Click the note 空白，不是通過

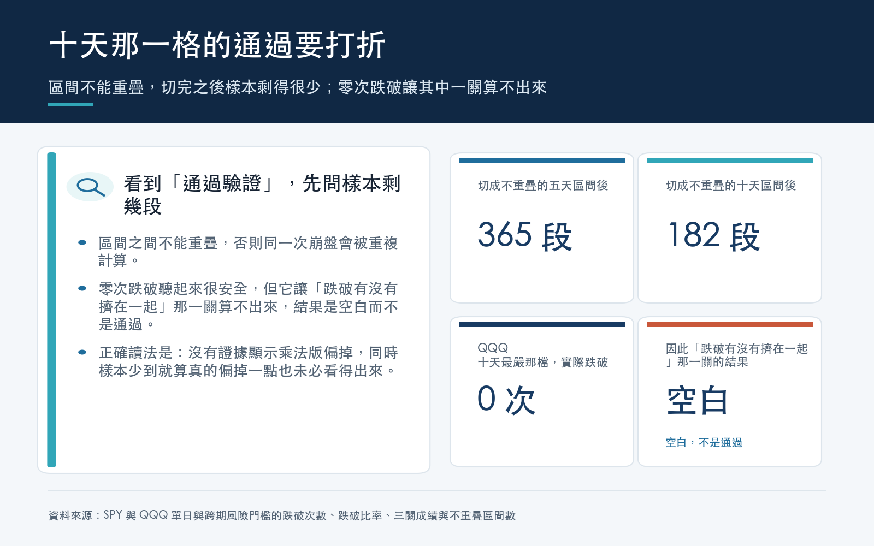704,443
